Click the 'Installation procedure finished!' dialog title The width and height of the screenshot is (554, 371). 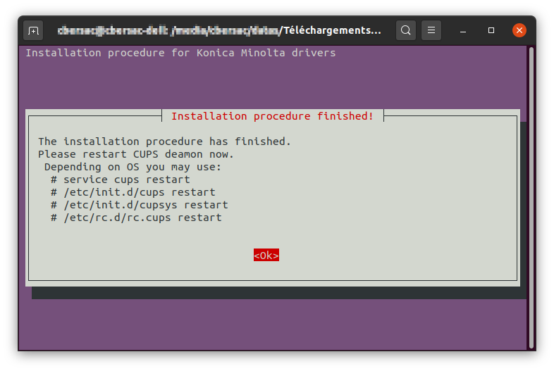[x=272, y=116]
